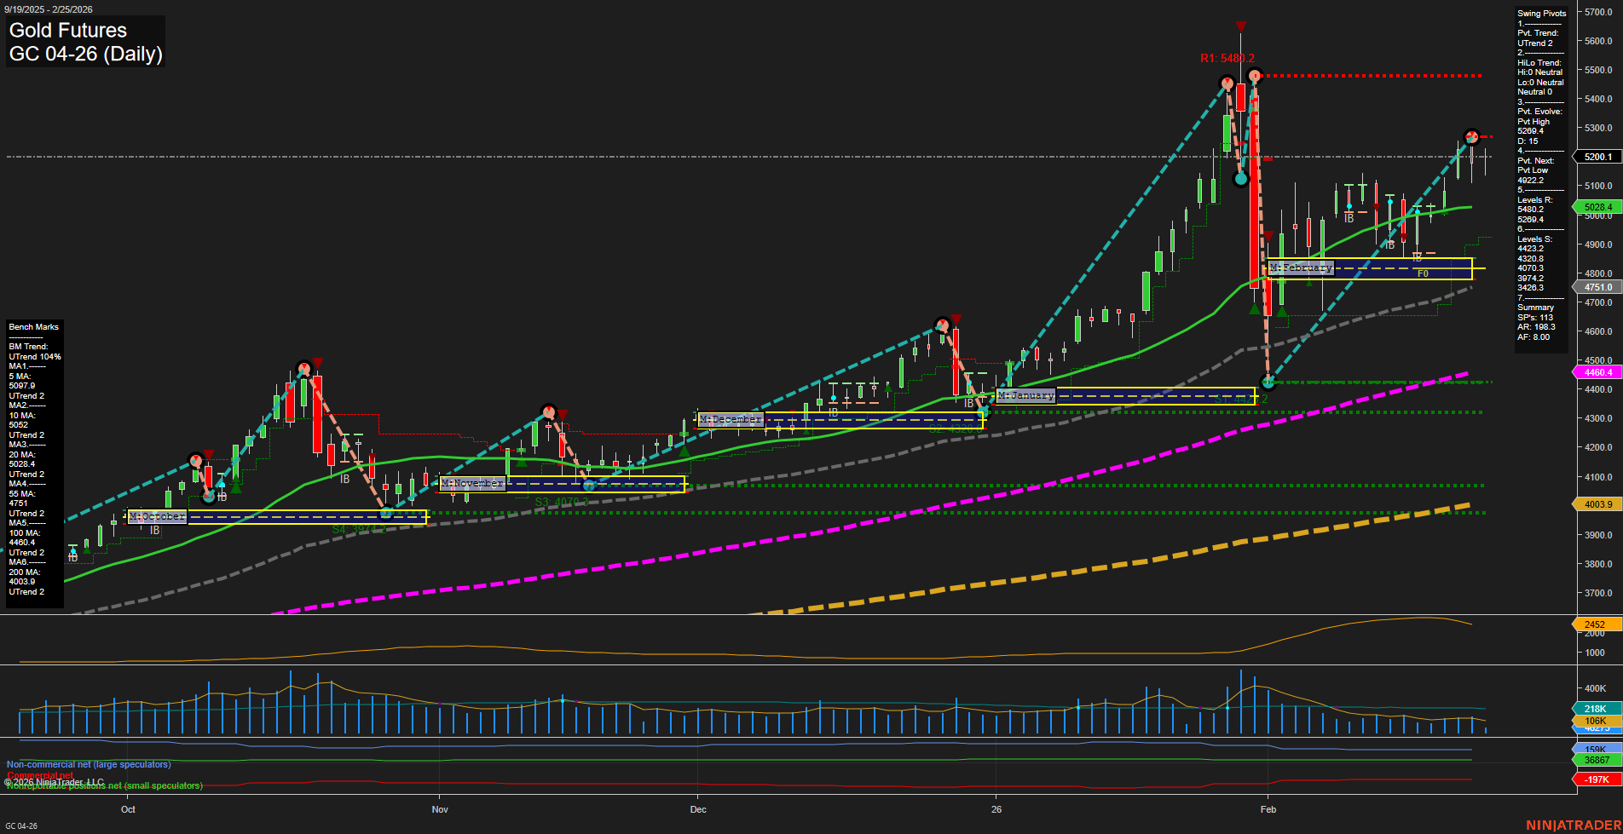Click the red sell triangle above the January peak candle
The width and height of the screenshot is (1623, 834).
[1241, 28]
